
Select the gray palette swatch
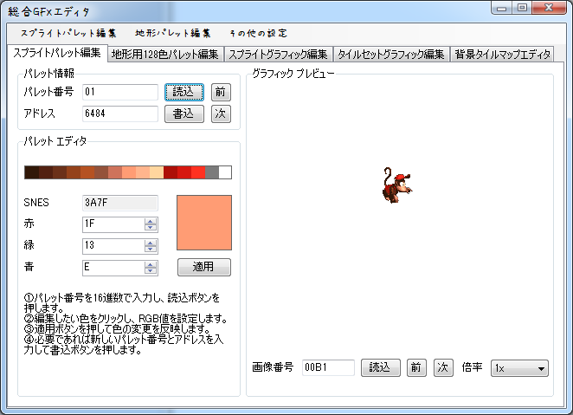pos(212,172)
